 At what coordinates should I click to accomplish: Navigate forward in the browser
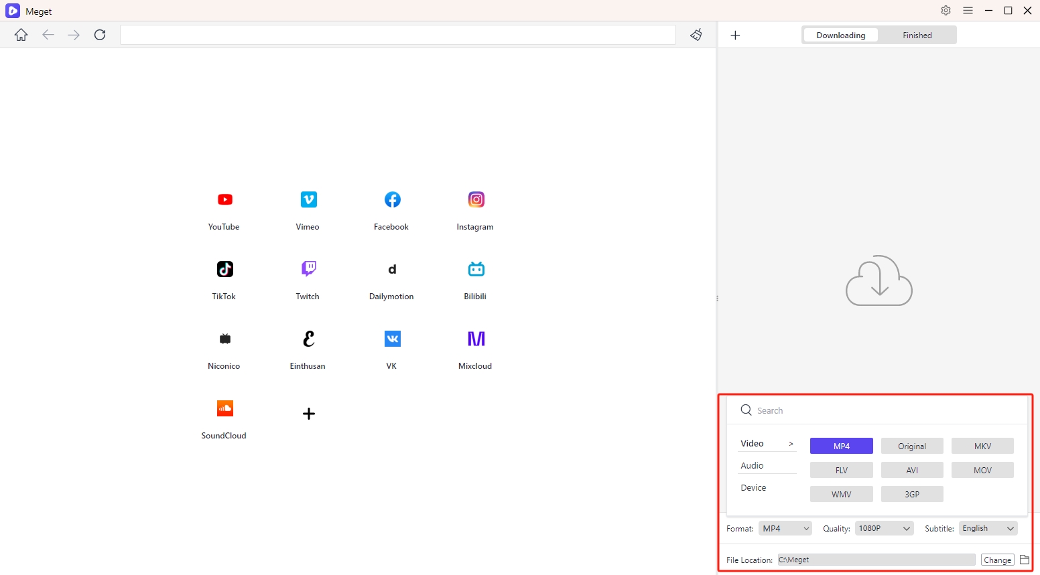coord(74,35)
